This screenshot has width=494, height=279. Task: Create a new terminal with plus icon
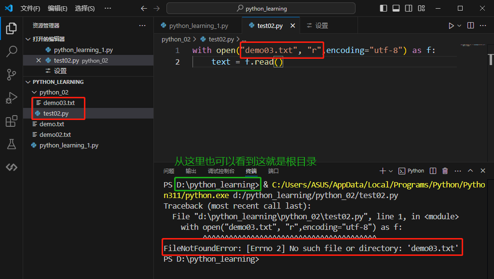(383, 171)
